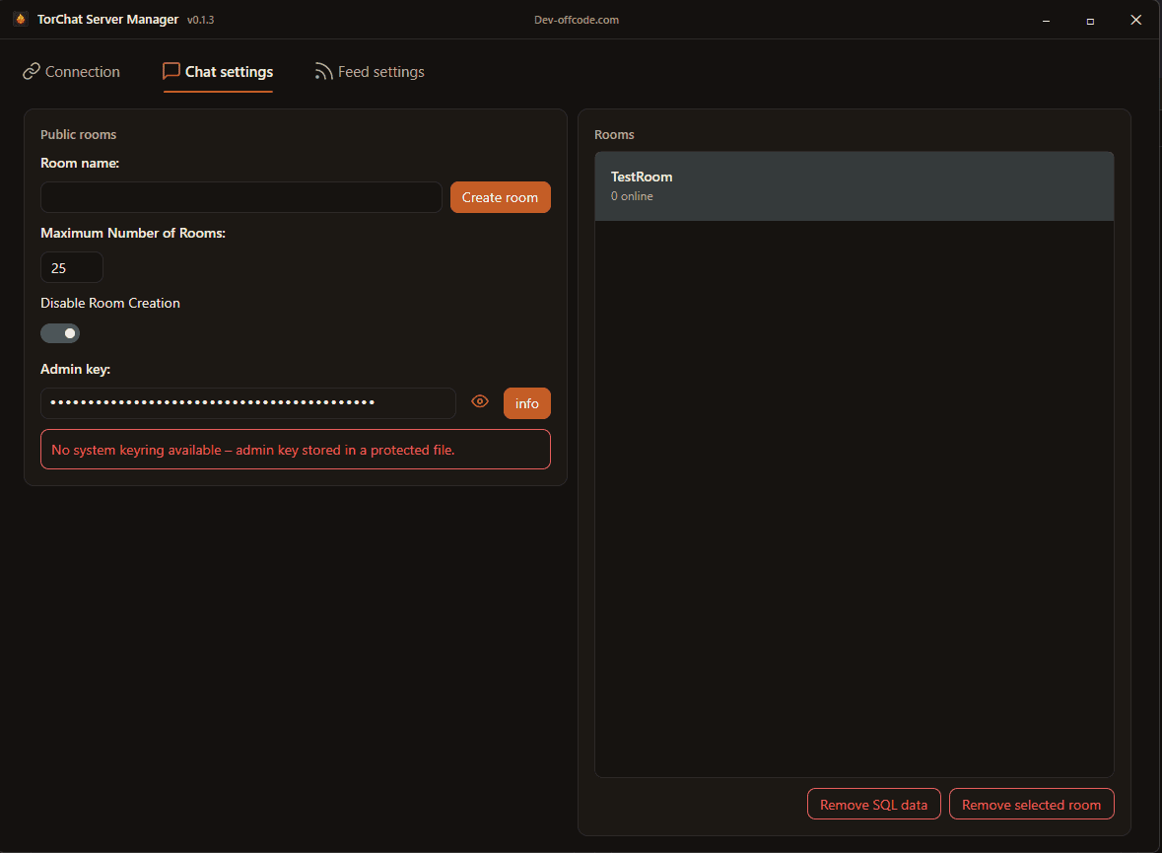Image resolution: width=1162 pixels, height=853 pixels.
Task: Toggle the Disable Room Creation switch
Action: pyautogui.click(x=60, y=333)
